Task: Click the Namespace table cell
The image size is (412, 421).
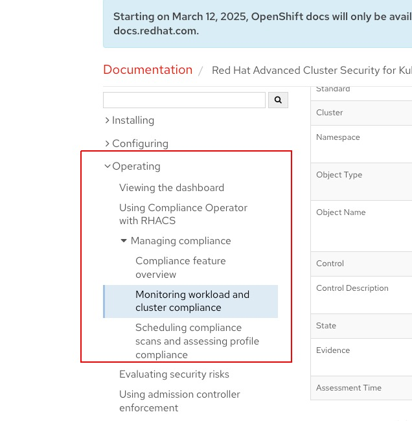Action: point(361,144)
